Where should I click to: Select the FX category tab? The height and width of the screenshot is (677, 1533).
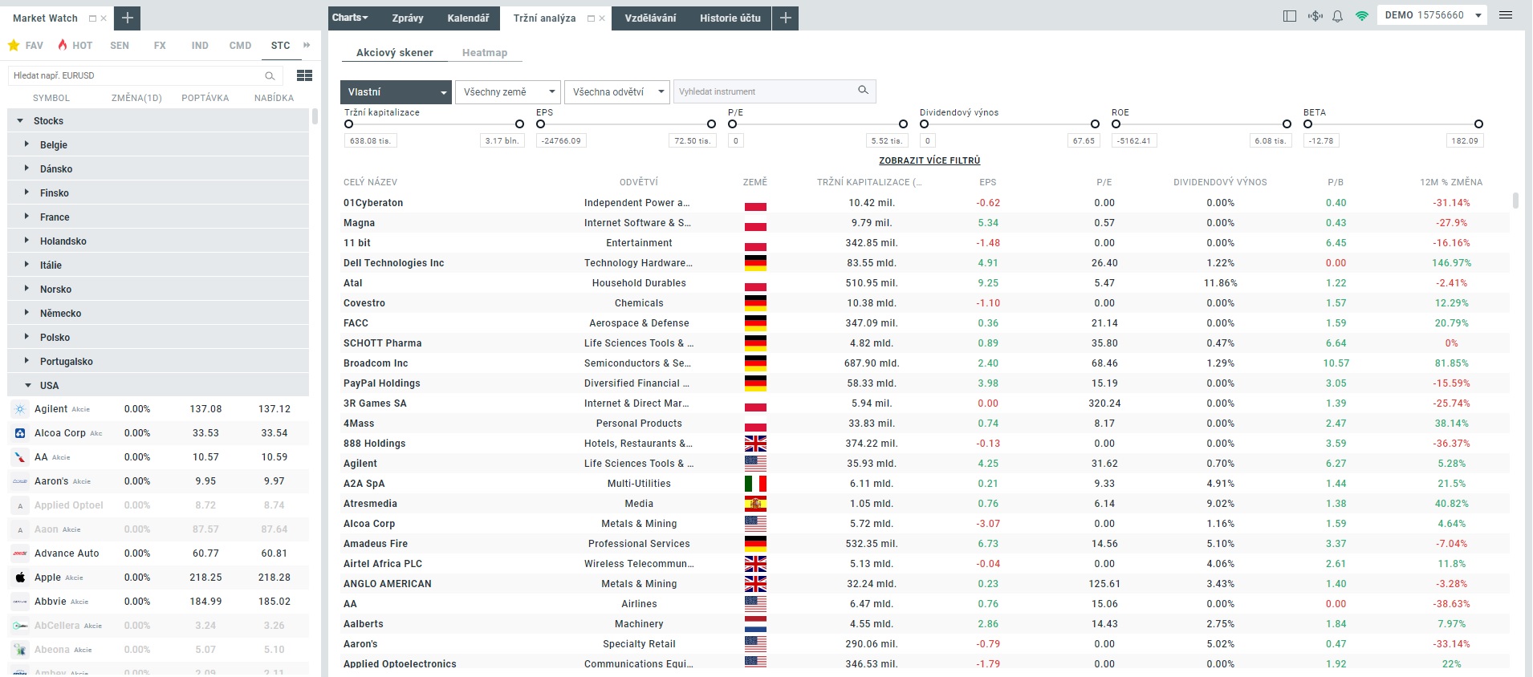(160, 46)
